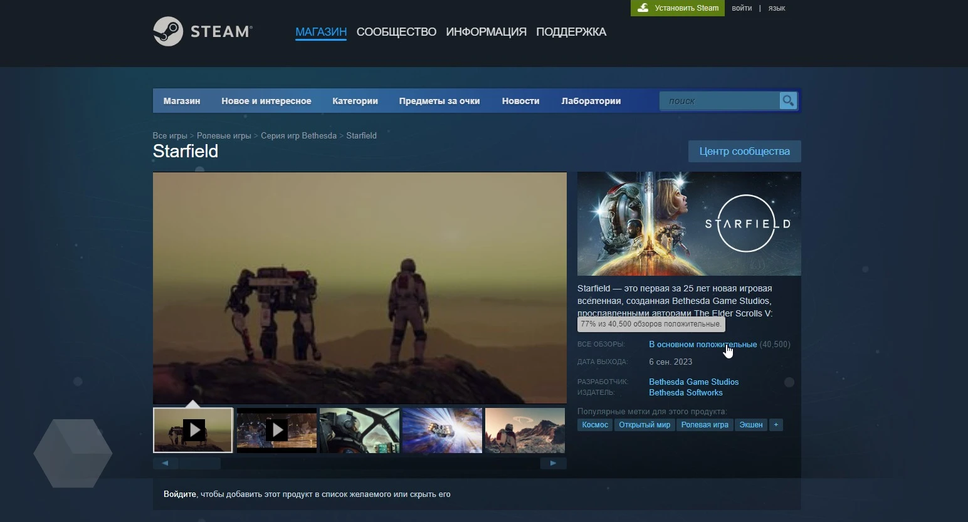
Task: Click the search magnifier icon
Action: tap(788, 101)
